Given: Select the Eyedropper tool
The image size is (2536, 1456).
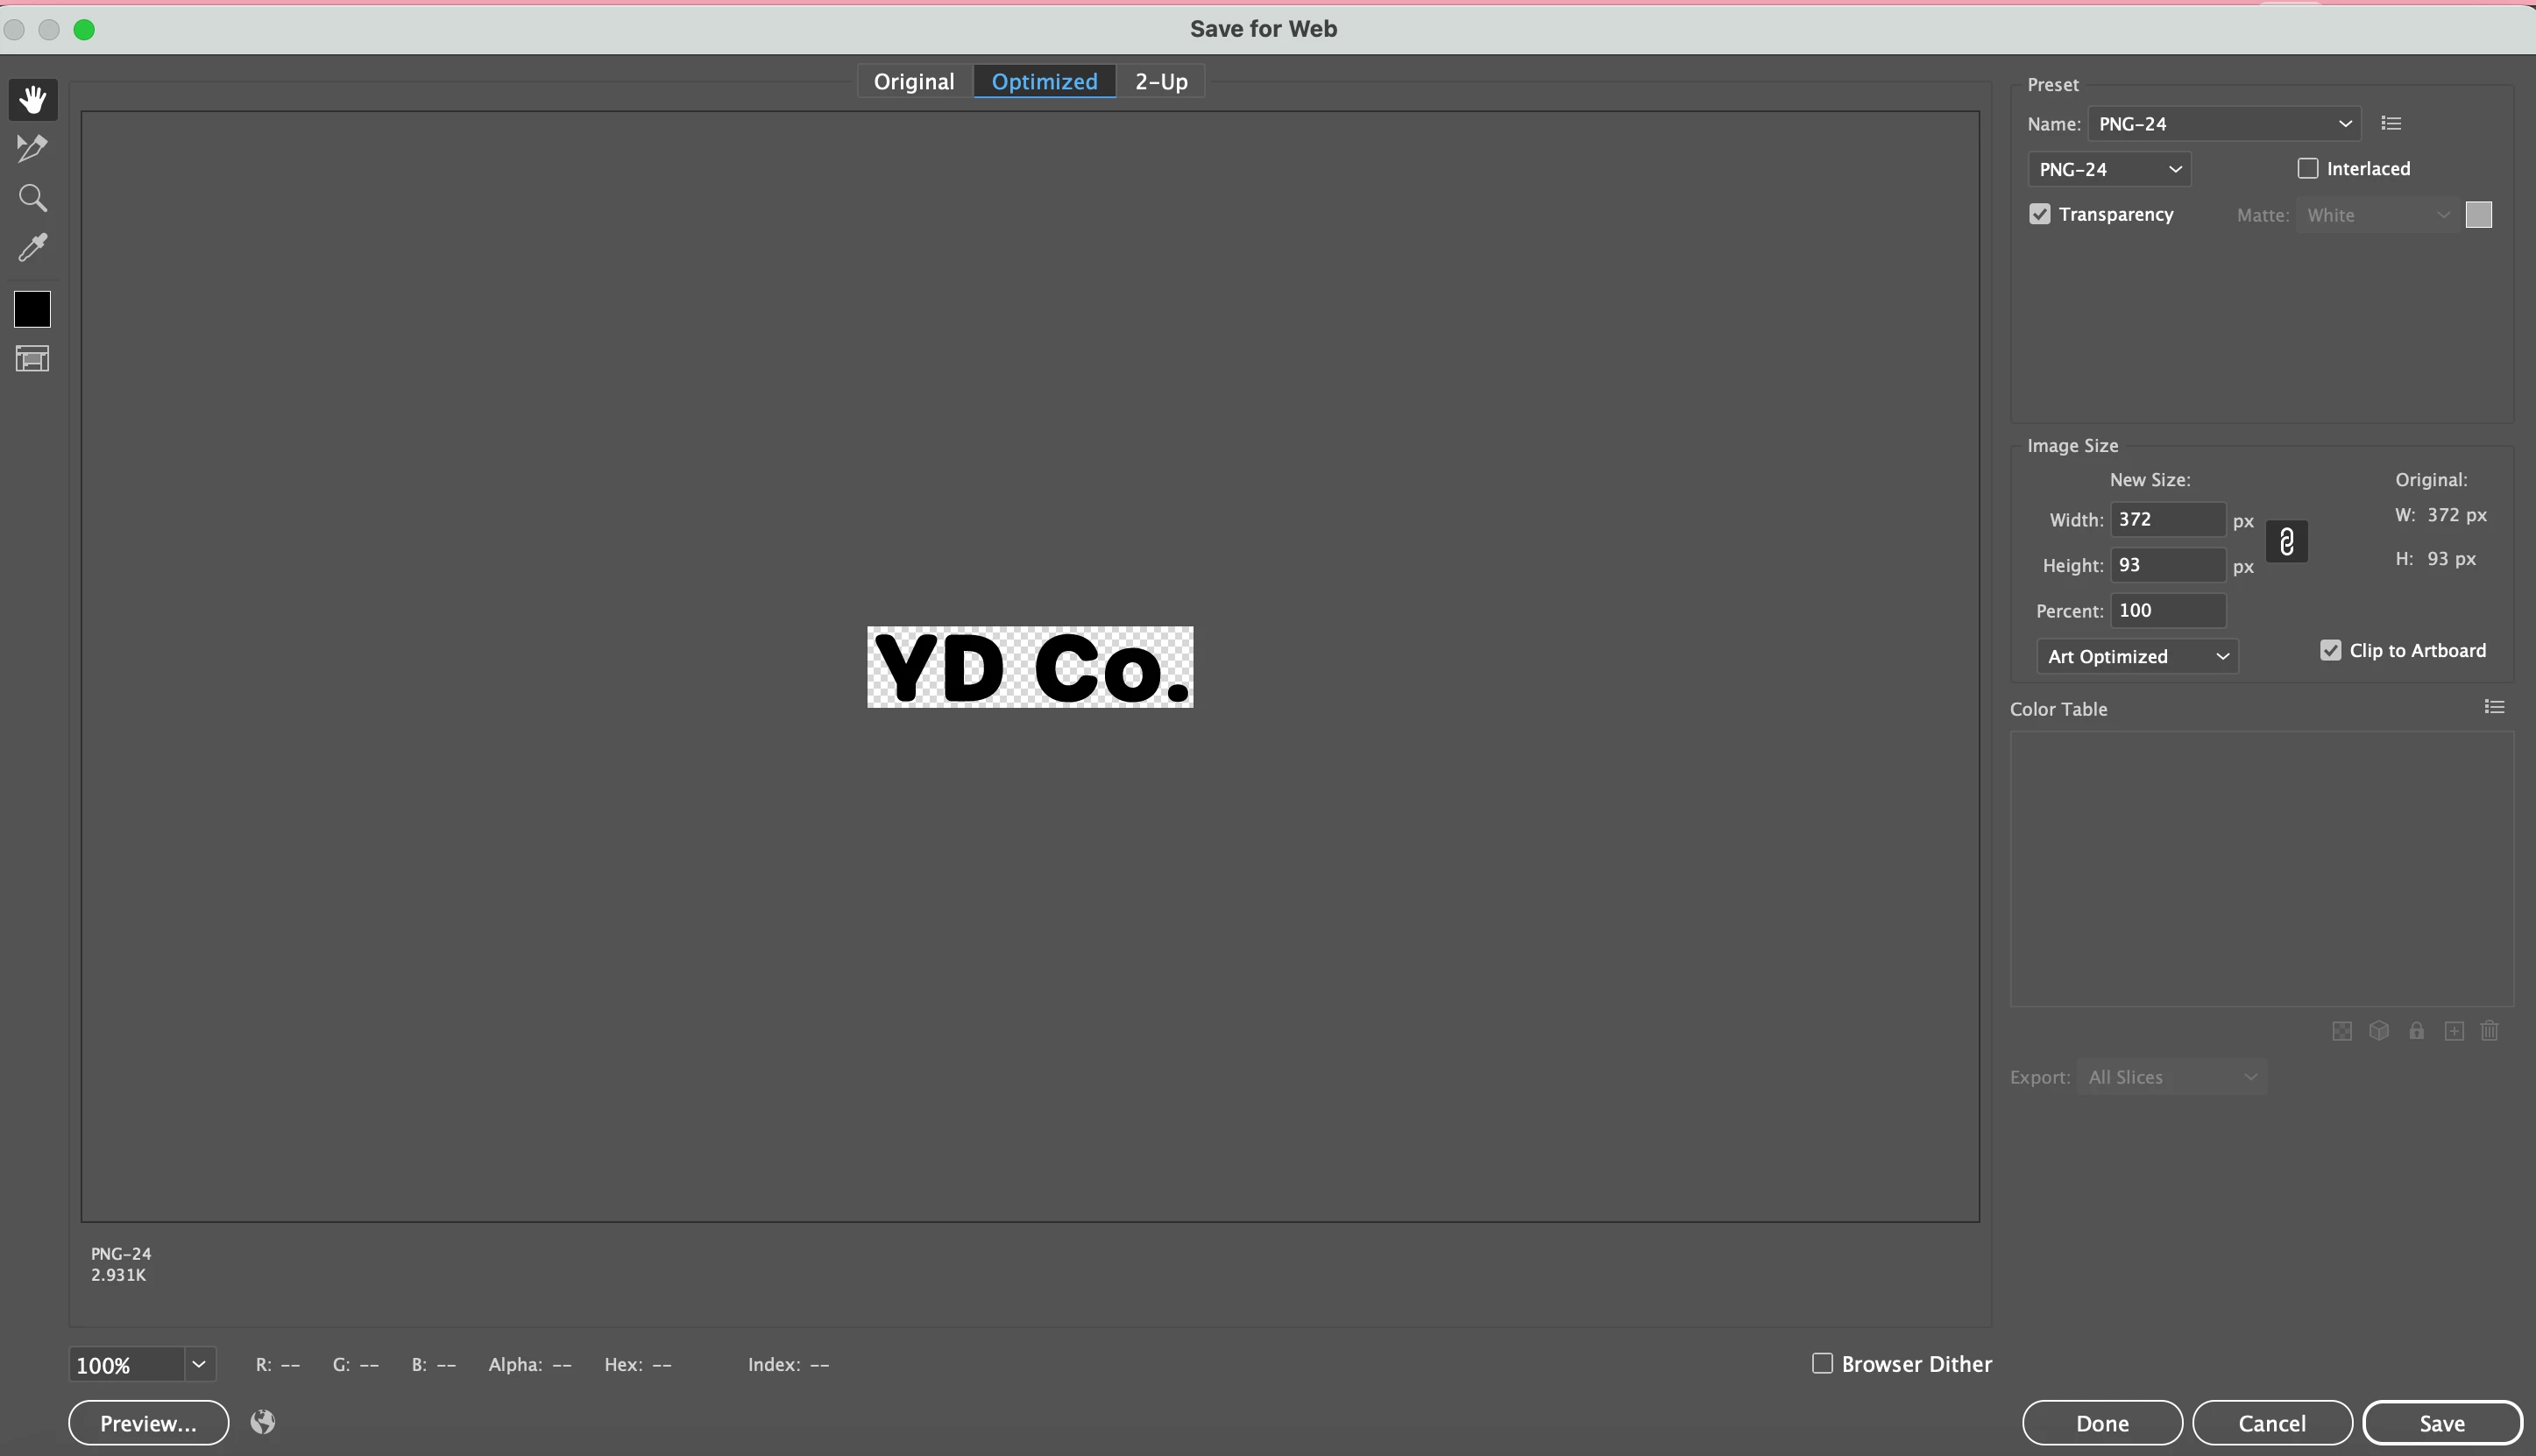Looking at the screenshot, I should click(x=33, y=247).
